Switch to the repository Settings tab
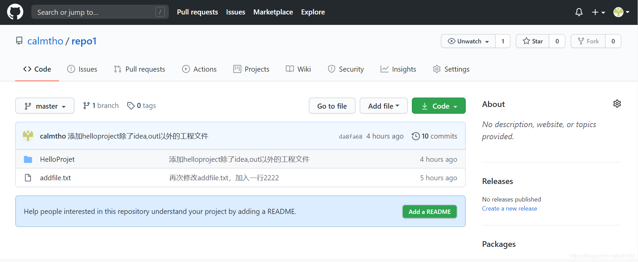Viewport: 638px width, 262px height. 451,69
